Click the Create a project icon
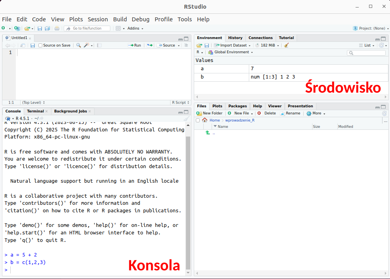 point(17,28)
